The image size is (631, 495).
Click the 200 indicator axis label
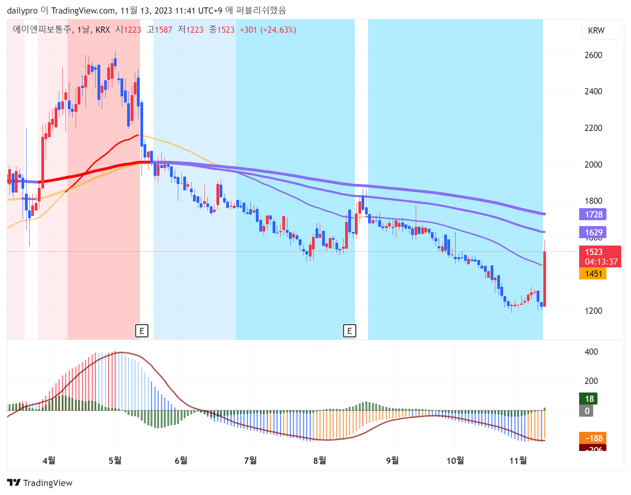click(x=591, y=381)
